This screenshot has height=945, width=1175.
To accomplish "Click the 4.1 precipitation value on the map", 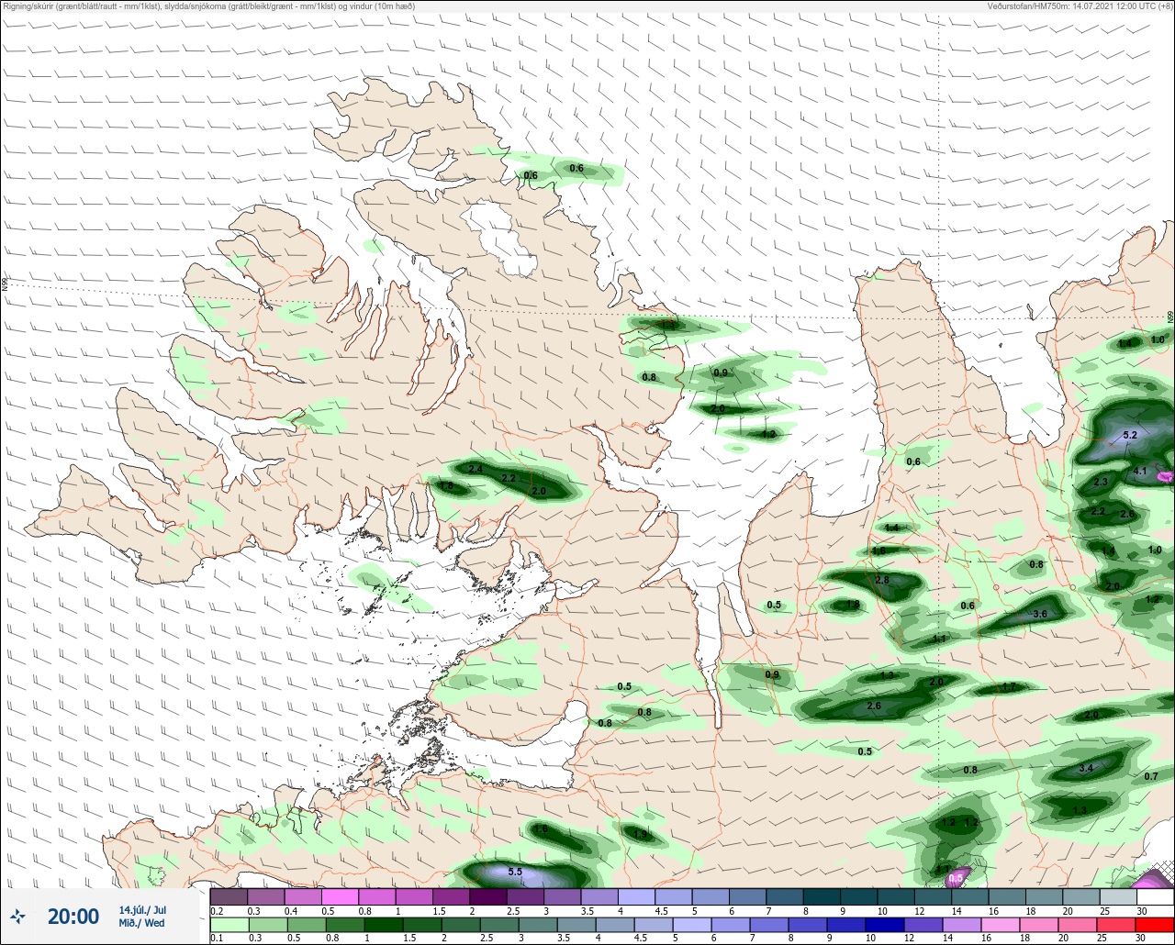I will 1140,471.
